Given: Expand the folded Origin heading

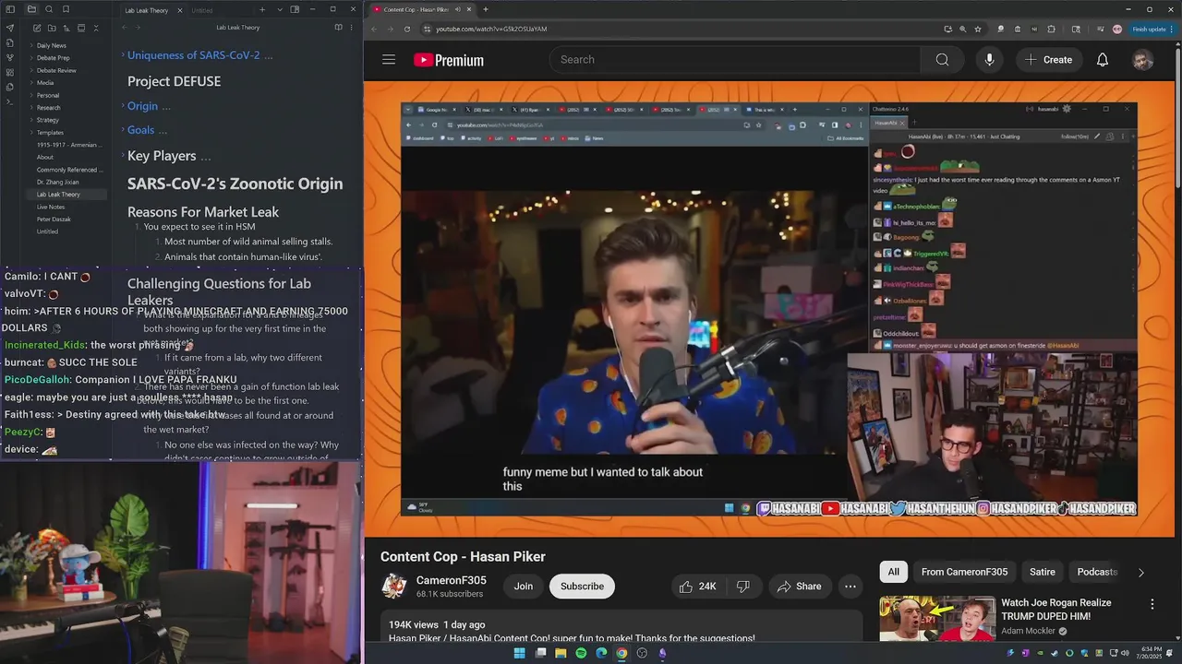Looking at the screenshot, I should coord(123,106).
